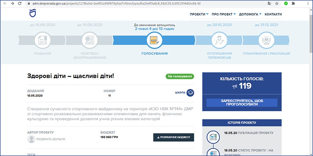Click the Голосування ballot icon
Image resolution: width=313 pixels, height=156 pixels.
click(154, 41)
